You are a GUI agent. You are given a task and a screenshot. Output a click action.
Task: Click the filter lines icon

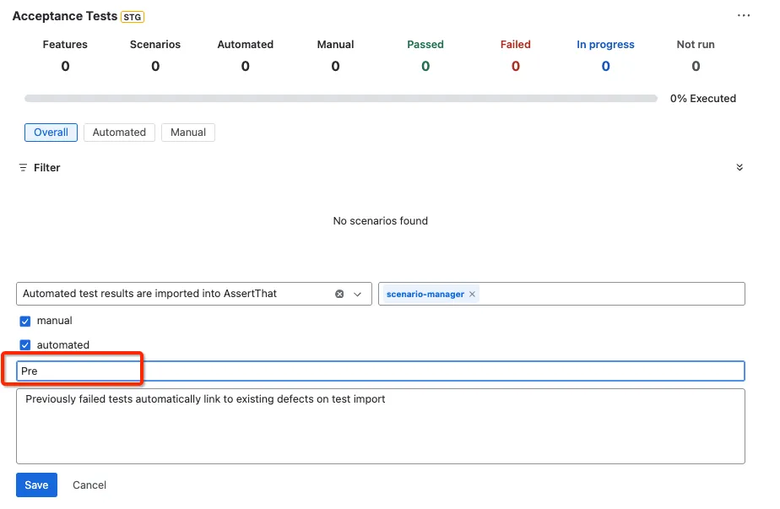click(23, 168)
